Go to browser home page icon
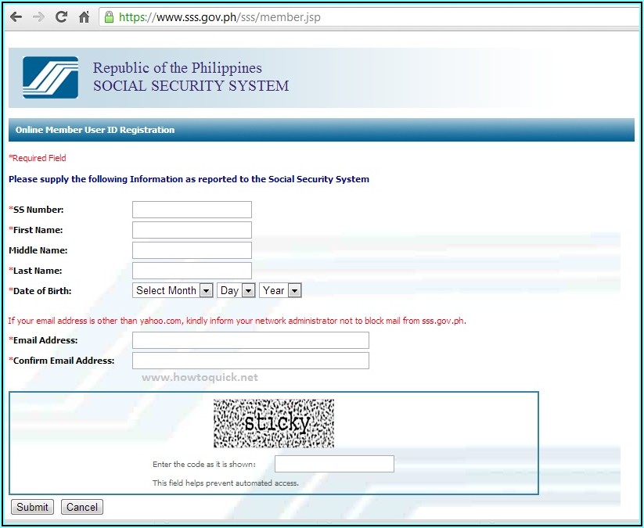Screen dimensions: 644x528 84,16
